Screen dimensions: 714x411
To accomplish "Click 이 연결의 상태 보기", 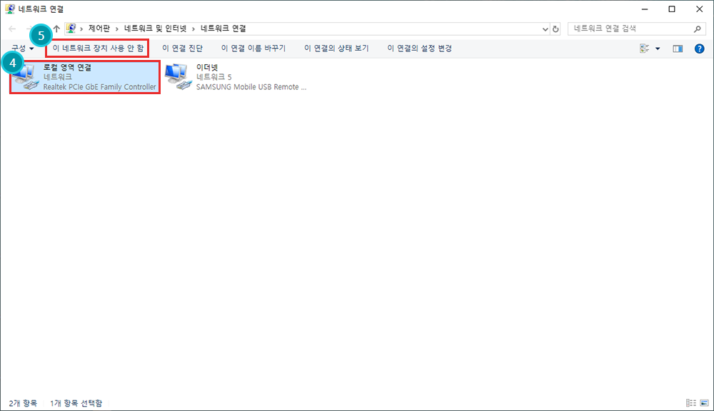I will point(336,49).
